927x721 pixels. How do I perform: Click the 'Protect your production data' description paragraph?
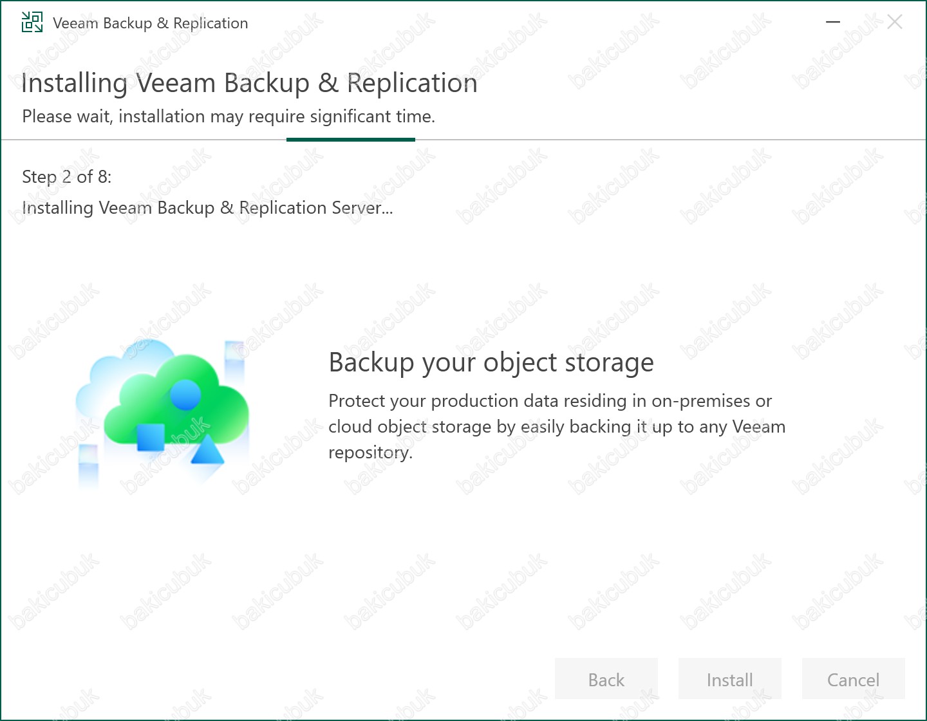(557, 426)
